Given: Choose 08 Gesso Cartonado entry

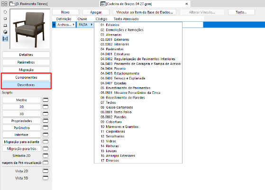Looking at the screenshot, I should [x=138, y=107].
